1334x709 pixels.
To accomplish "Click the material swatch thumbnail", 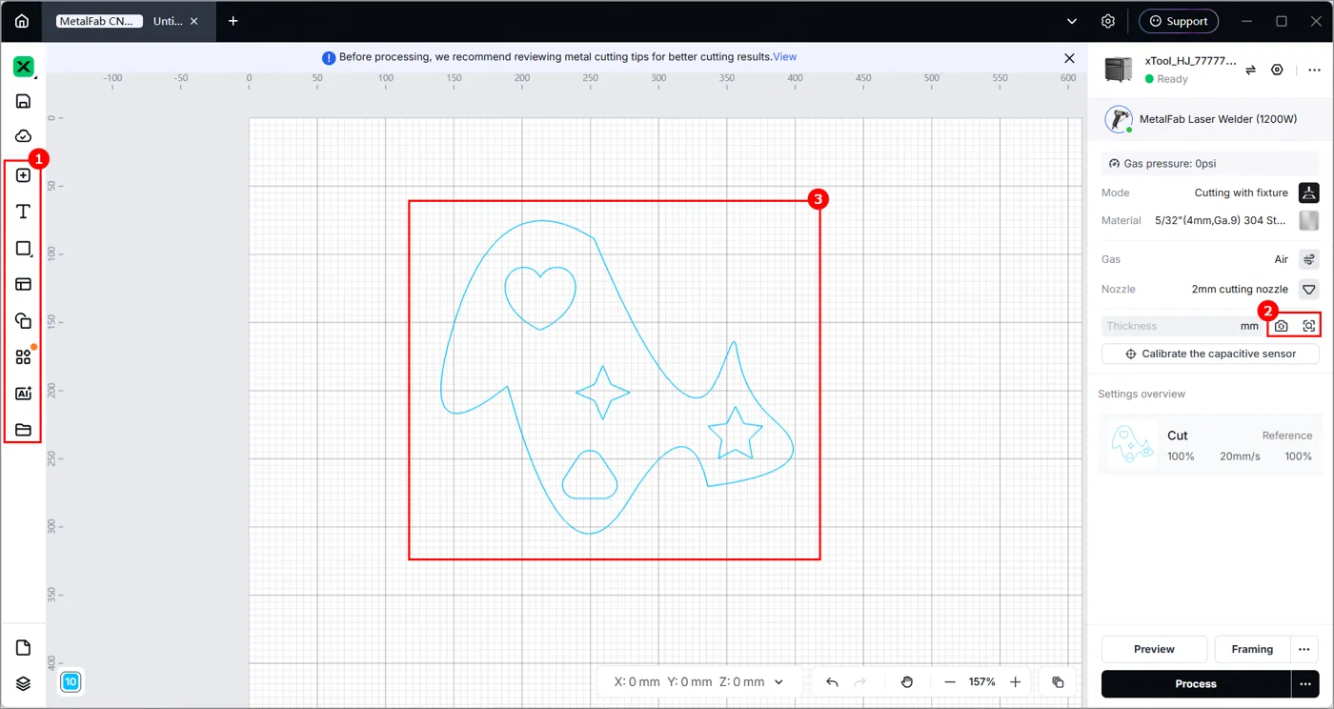I will [1309, 220].
